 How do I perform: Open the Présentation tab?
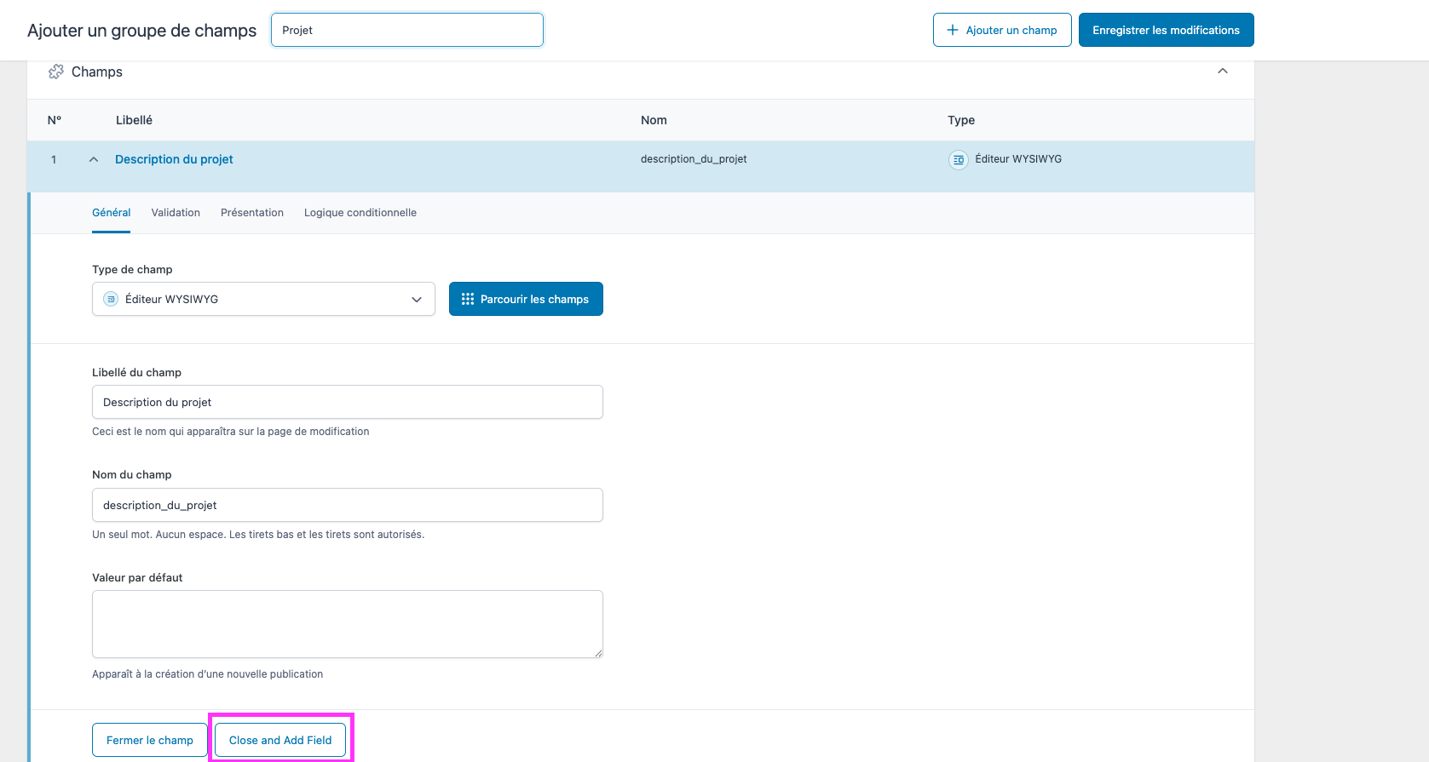[252, 213]
